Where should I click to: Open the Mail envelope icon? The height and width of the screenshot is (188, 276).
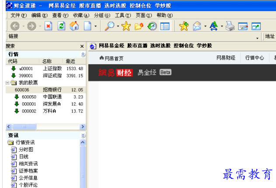[x=197, y=26]
